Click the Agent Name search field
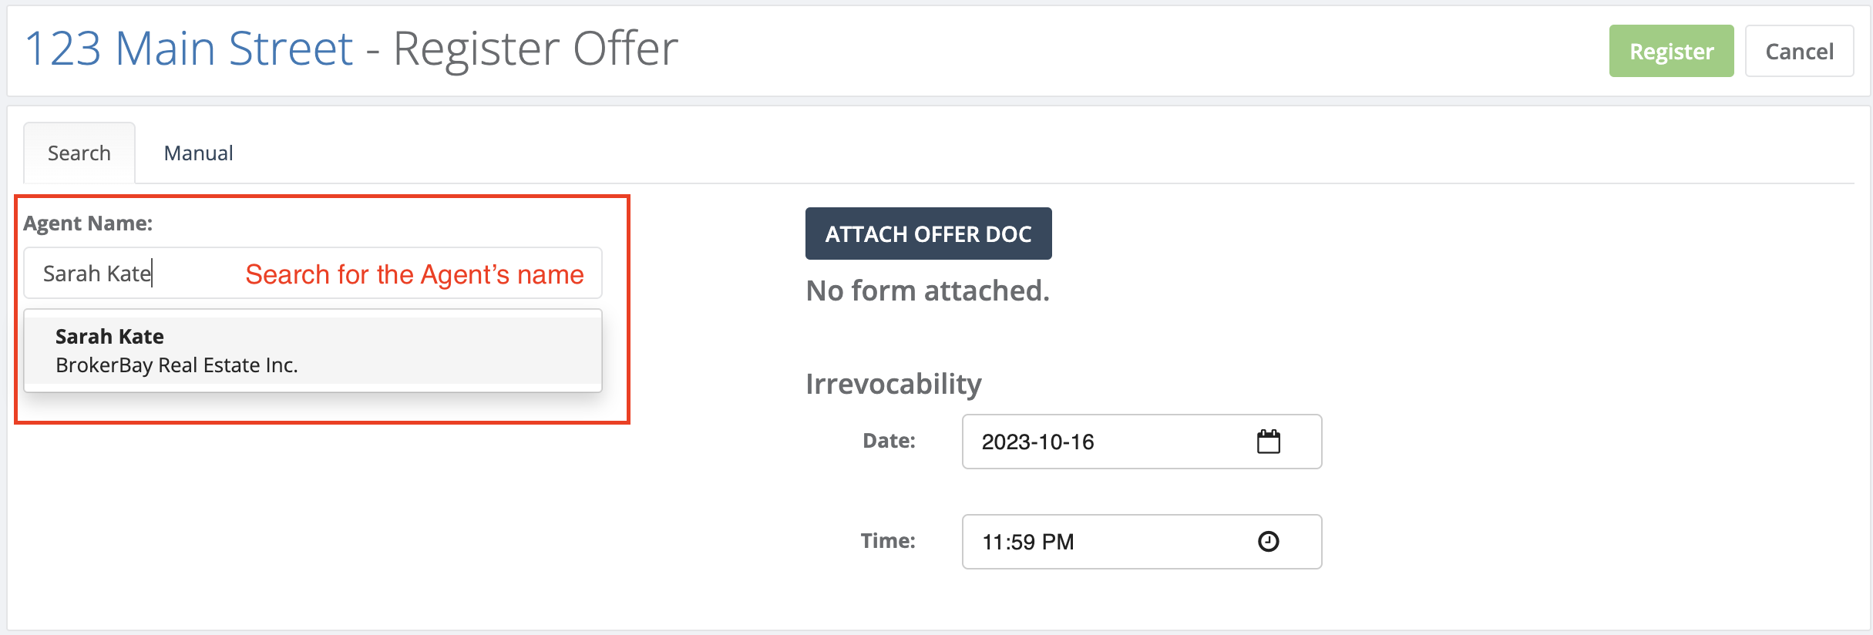 [x=313, y=273]
